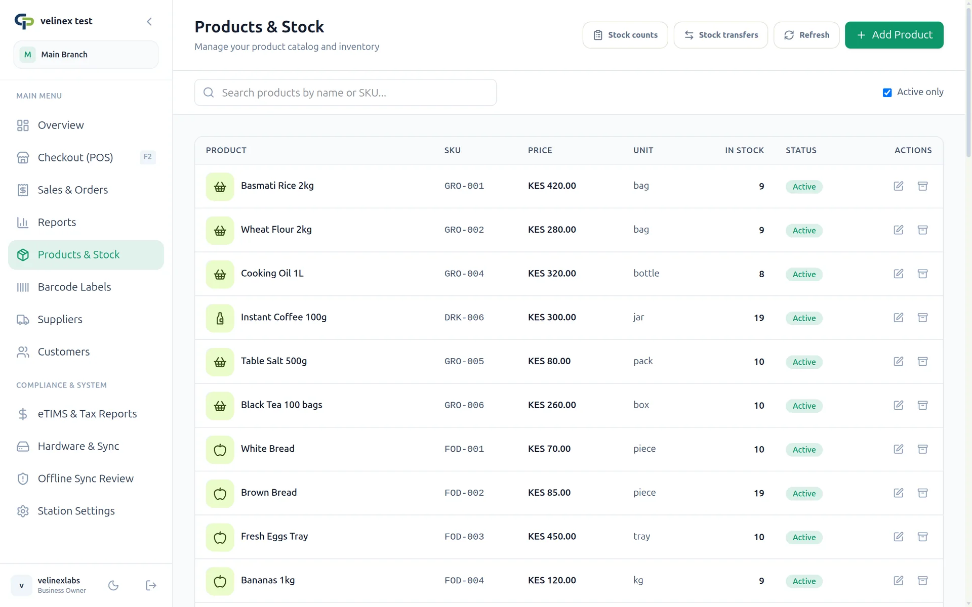Open the Main Branch selector
This screenshot has width=972, height=607.
(86, 55)
